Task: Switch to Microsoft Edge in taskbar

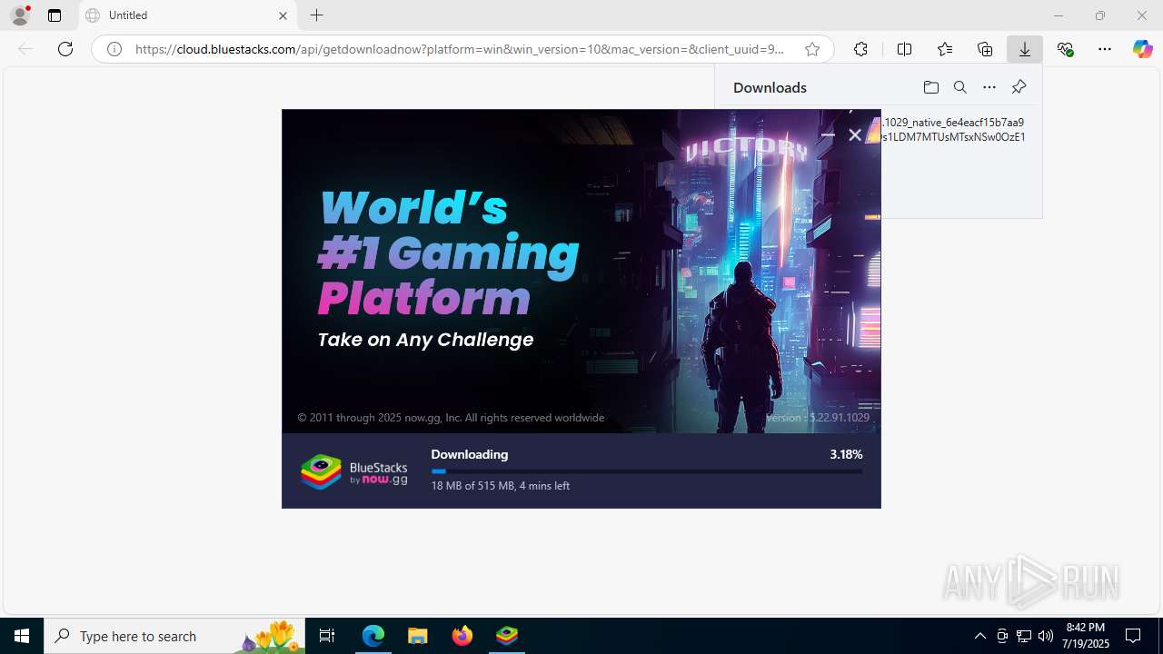Action: click(373, 636)
